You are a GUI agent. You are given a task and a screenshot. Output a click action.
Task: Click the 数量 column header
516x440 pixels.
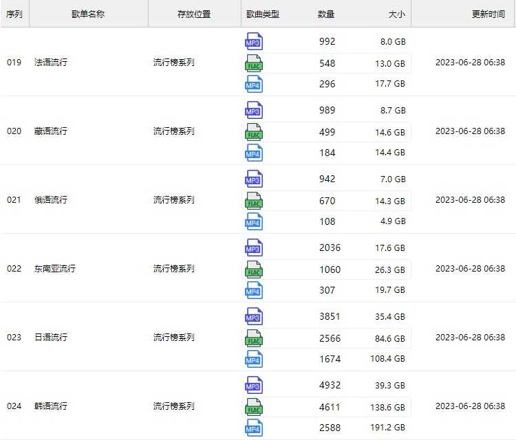(x=326, y=14)
